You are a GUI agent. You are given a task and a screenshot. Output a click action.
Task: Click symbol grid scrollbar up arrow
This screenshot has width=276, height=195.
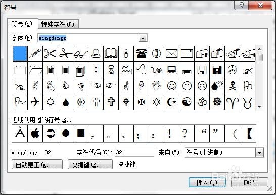[259, 50]
